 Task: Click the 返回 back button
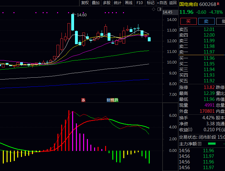(x=173, y=3)
